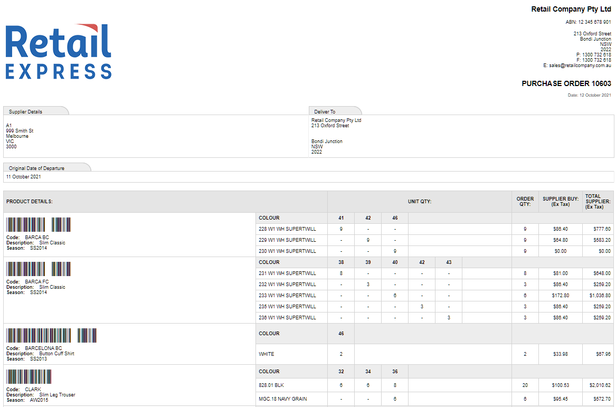Click the 231 W1 WH SUPERTWILL row
This screenshot has width=616, height=407.
[434, 273]
